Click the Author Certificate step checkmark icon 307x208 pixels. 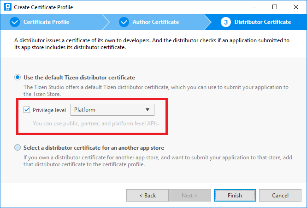[124, 22]
